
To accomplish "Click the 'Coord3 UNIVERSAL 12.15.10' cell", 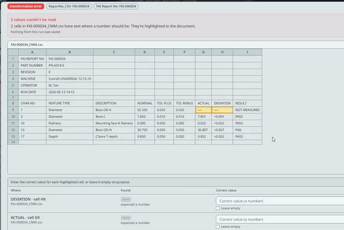I will 70,79.
